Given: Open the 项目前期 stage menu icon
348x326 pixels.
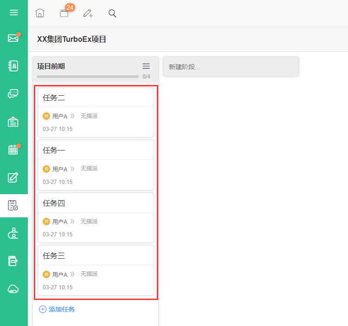Looking at the screenshot, I should coord(146,66).
